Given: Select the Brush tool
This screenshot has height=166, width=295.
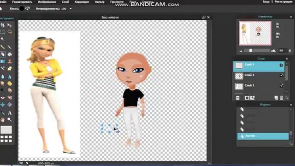Looking at the screenshot, I should [10, 47].
